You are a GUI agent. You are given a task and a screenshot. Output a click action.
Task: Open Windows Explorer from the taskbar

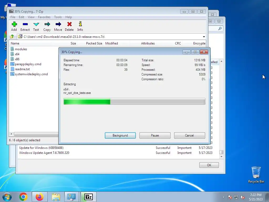(56, 197)
